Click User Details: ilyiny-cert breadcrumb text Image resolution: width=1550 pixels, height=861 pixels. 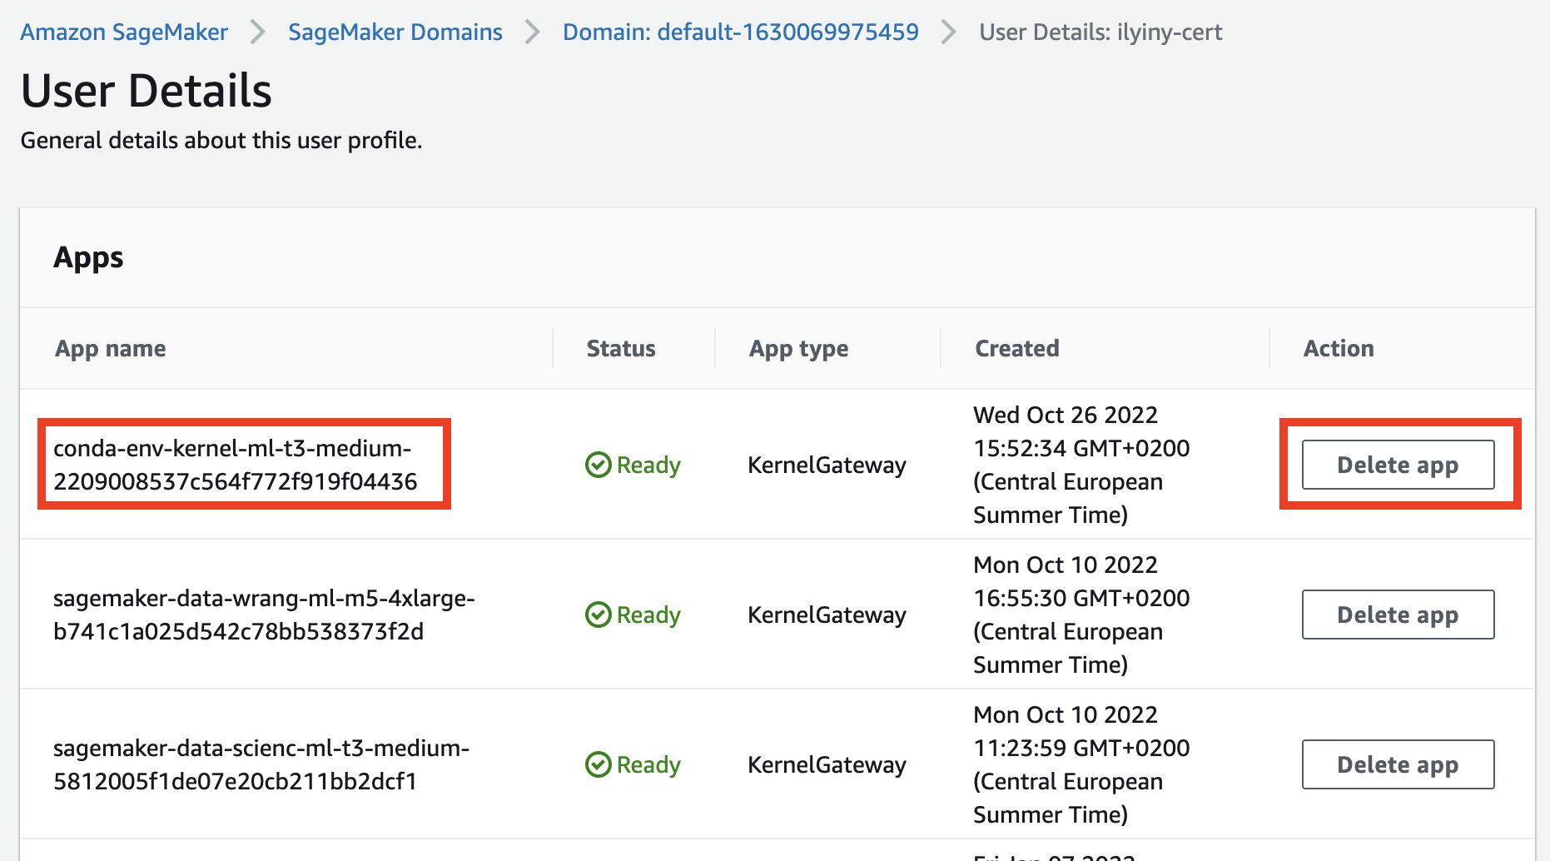pos(1100,32)
